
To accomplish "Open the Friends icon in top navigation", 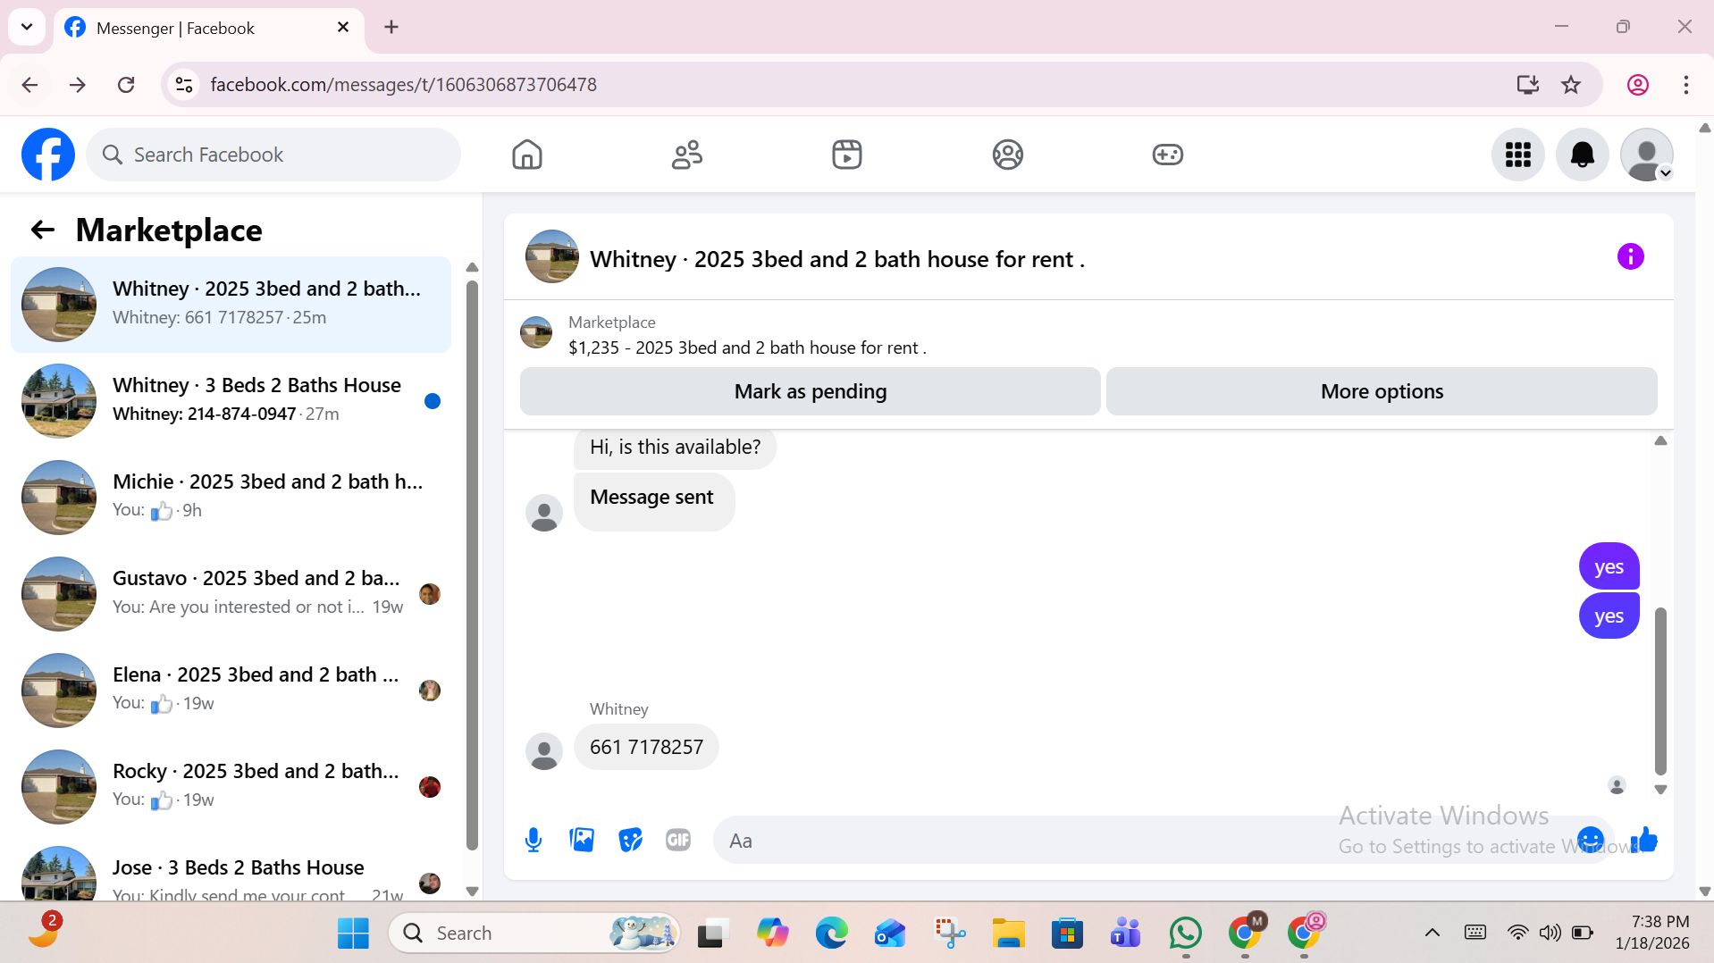I will coord(687,155).
